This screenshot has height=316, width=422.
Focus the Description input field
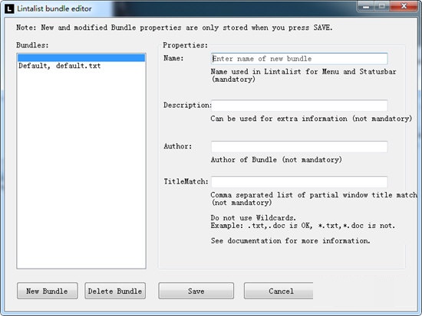[x=299, y=106]
